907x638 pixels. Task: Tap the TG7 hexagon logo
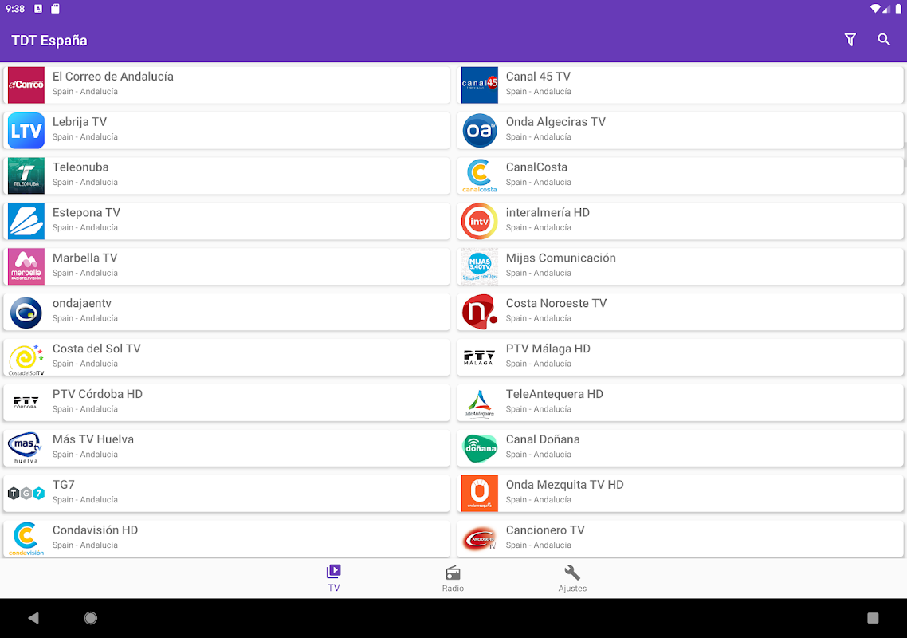point(26,494)
